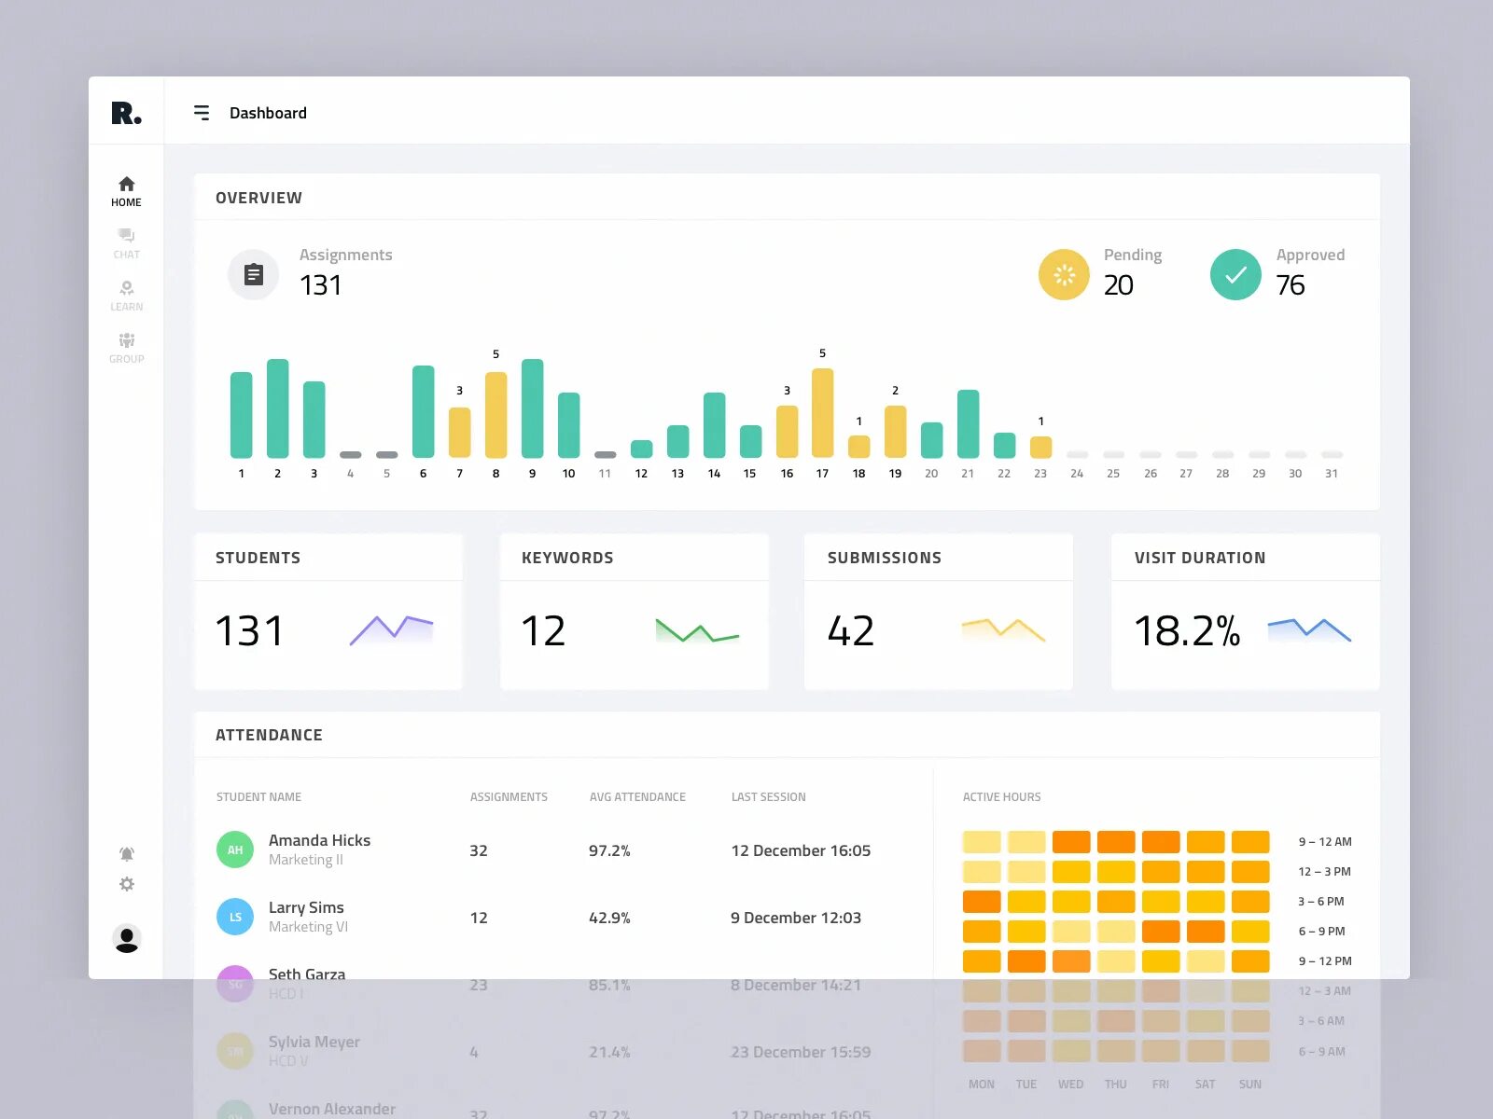Open the Group section in the sidebar

[126, 348]
